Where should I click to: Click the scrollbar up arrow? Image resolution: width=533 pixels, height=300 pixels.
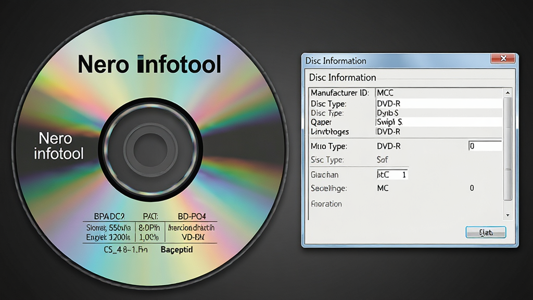[x=507, y=93]
